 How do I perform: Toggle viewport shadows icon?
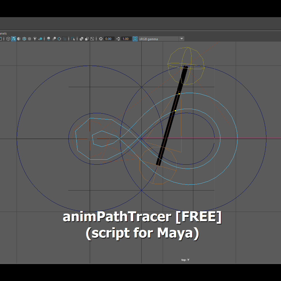point(40,39)
